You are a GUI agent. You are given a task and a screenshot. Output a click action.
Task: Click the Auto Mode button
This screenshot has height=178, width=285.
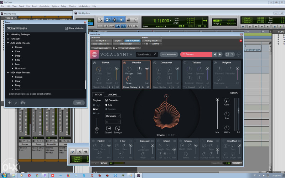169,54
